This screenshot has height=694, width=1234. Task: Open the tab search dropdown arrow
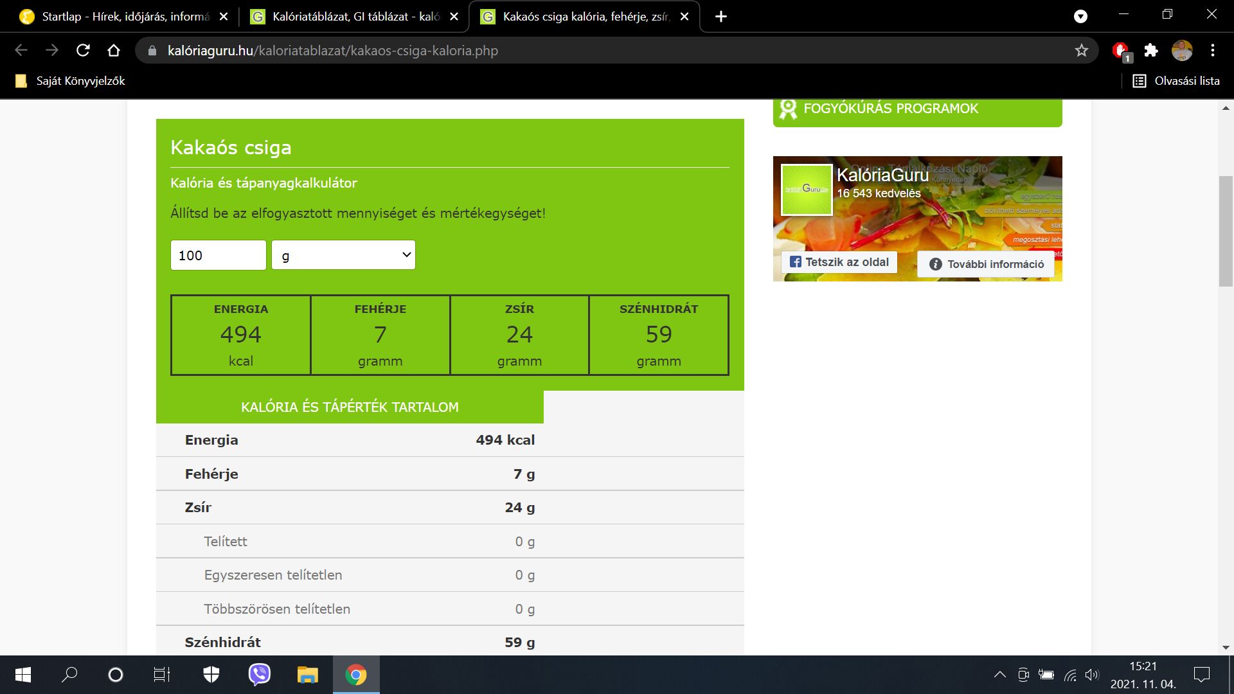coord(1081,17)
